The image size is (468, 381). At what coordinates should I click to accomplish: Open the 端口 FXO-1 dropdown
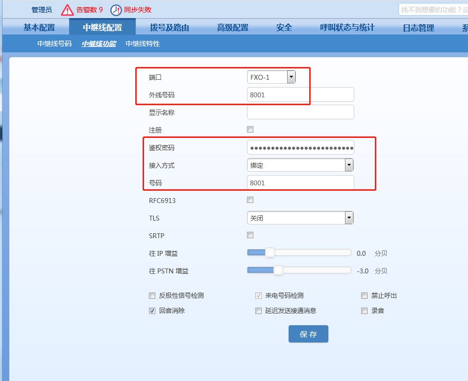[x=291, y=77]
